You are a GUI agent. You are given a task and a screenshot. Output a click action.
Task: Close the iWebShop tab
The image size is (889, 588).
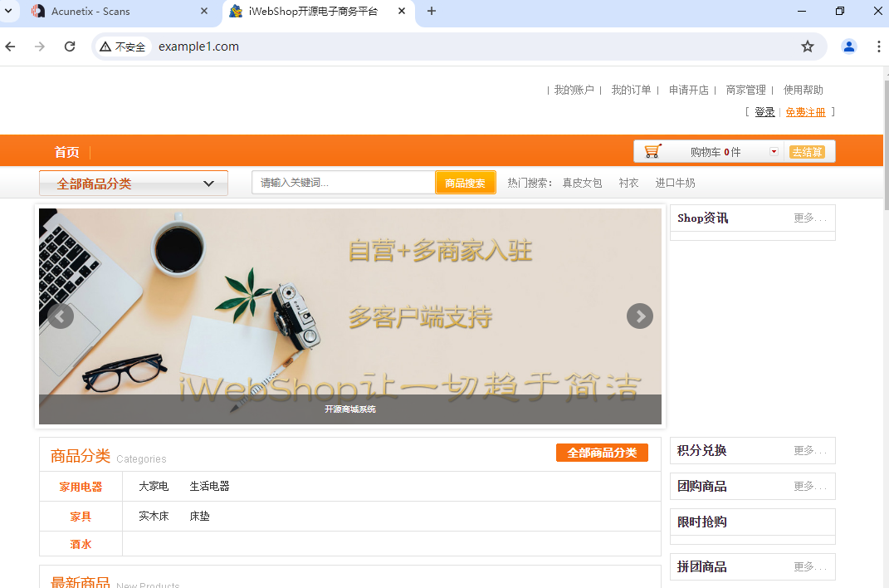(x=402, y=12)
